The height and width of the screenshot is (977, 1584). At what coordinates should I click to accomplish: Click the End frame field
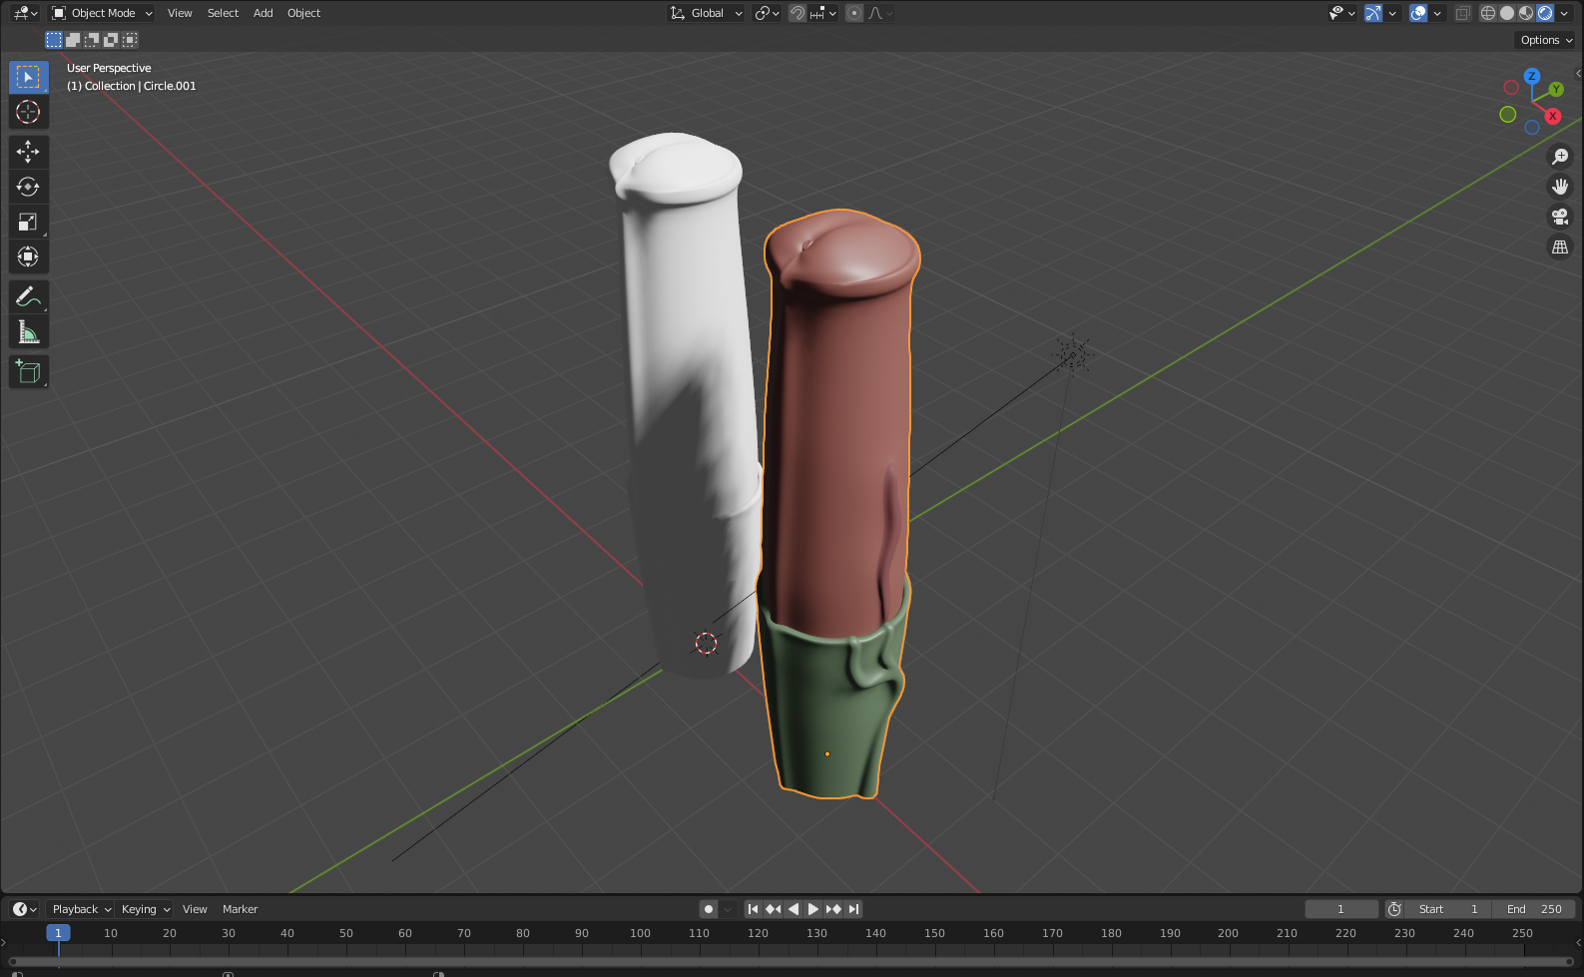point(1533,909)
